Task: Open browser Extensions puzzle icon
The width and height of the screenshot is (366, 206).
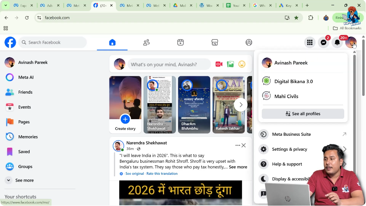Action: pyautogui.click(x=310, y=18)
